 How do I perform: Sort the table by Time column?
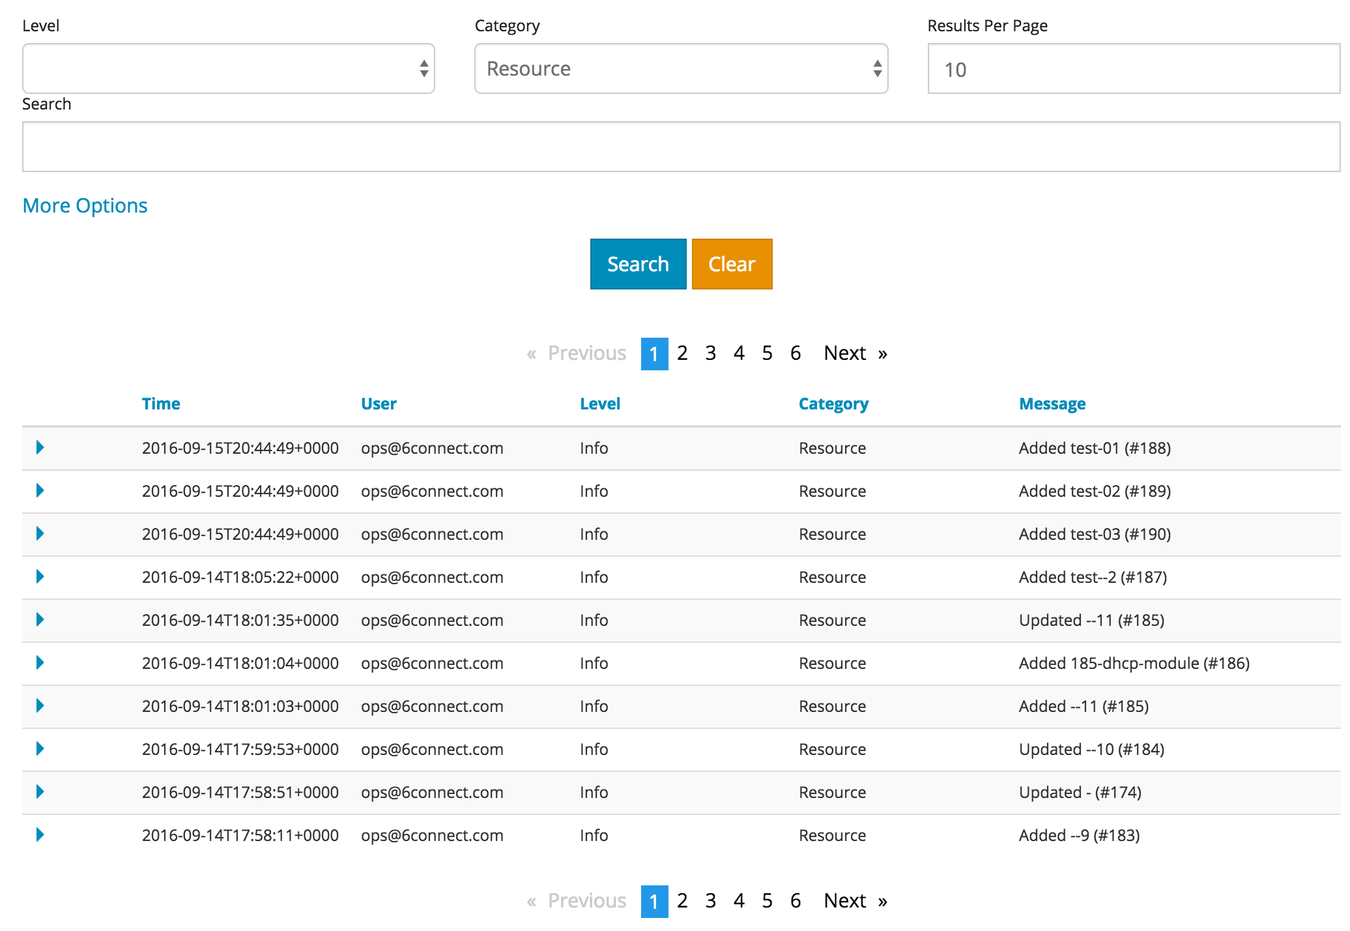click(x=161, y=404)
